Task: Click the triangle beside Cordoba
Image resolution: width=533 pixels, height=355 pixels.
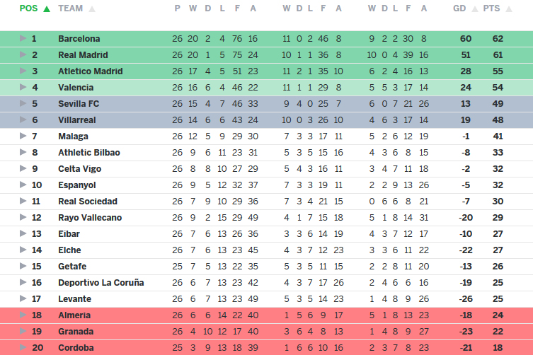Action: 23,348
